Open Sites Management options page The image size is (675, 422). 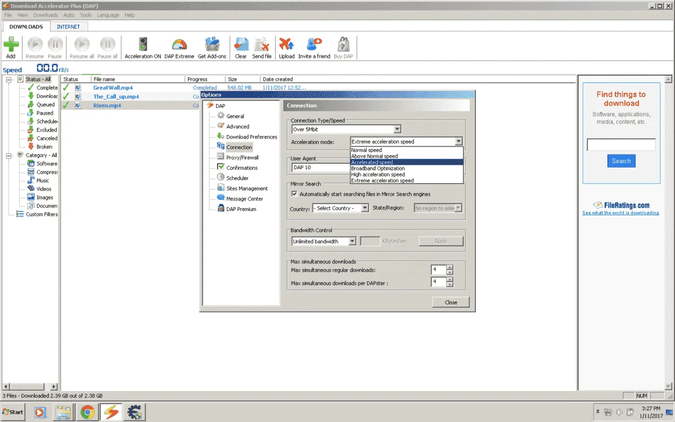242,188
